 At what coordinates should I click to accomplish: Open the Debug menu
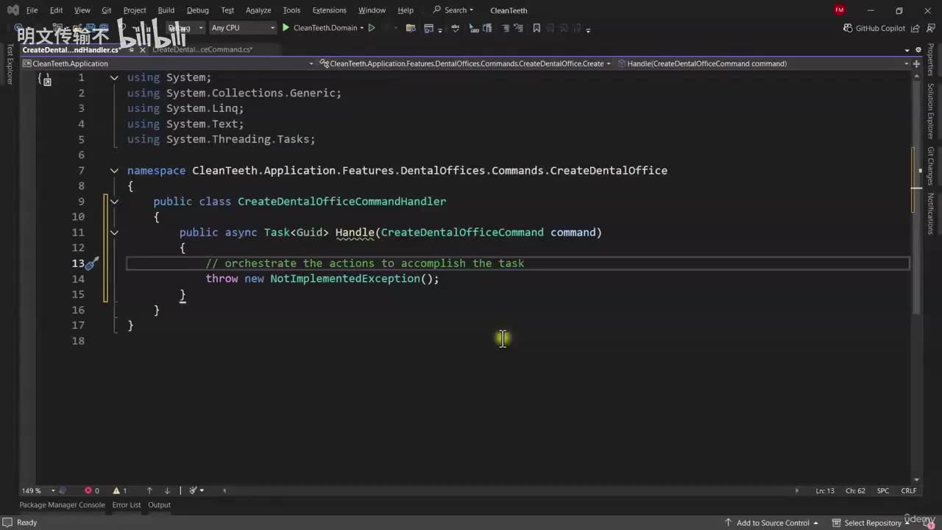click(x=198, y=10)
